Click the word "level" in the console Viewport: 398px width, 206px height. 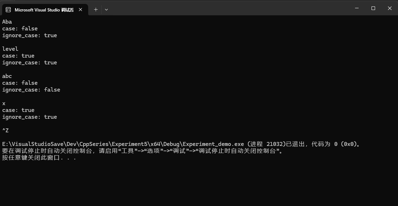click(x=10, y=49)
